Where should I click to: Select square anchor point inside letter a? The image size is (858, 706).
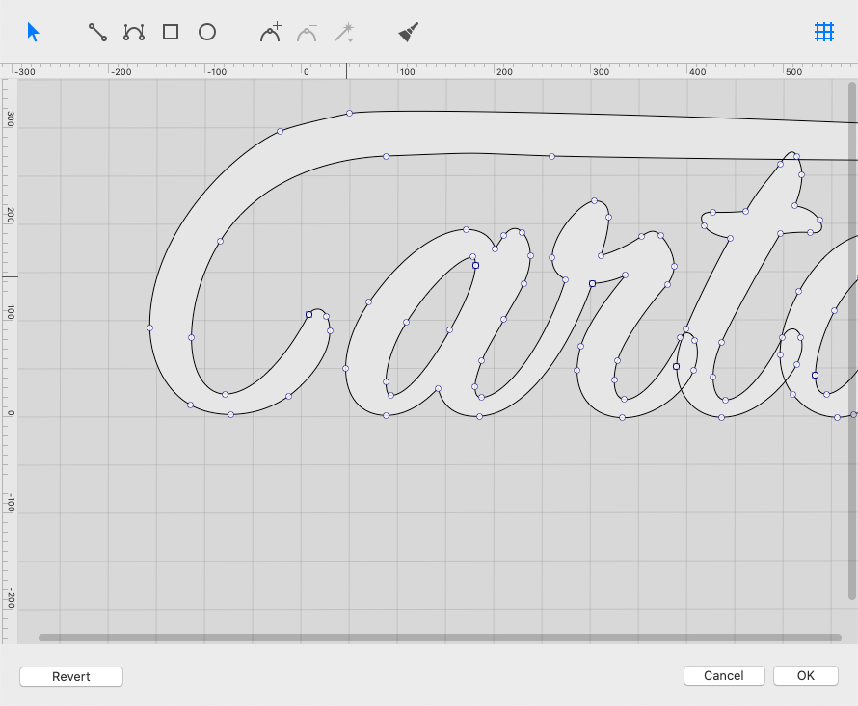475,265
